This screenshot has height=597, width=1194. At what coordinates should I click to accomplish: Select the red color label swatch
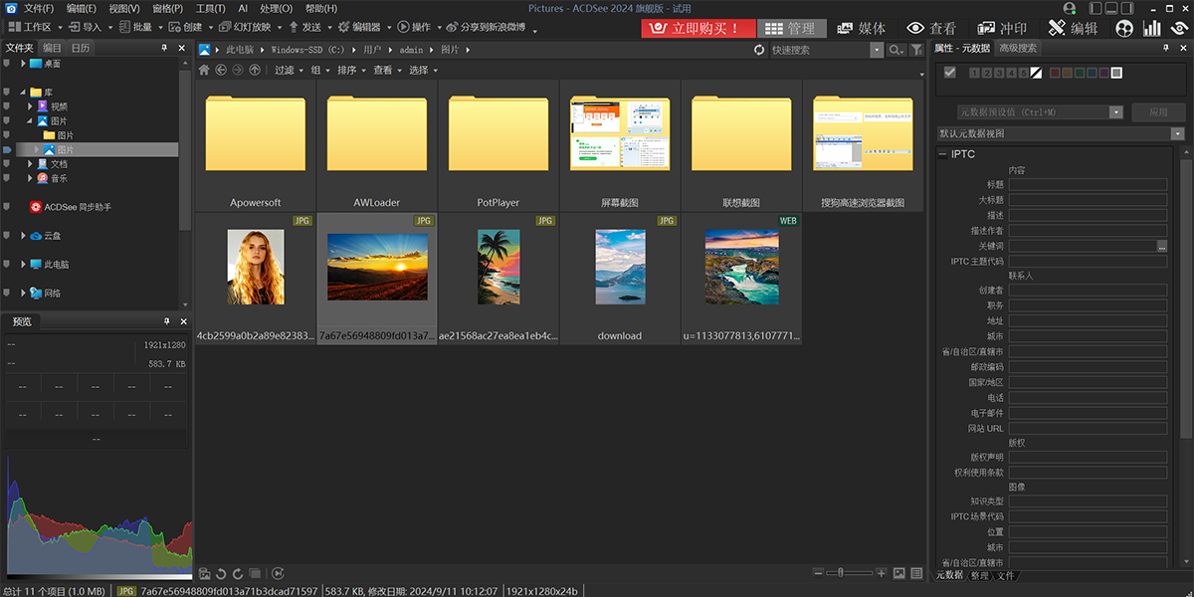pos(1054,73)
